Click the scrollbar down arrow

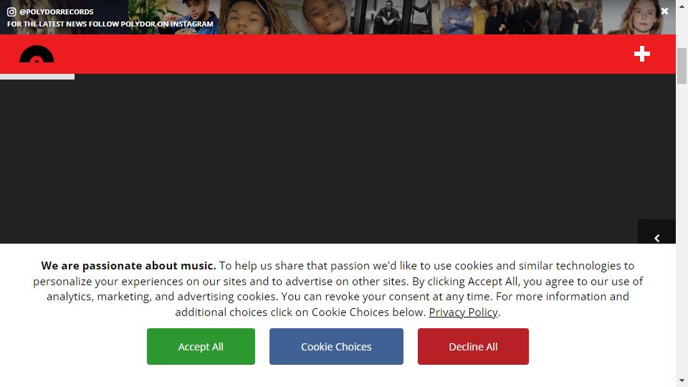click(682, 381)
